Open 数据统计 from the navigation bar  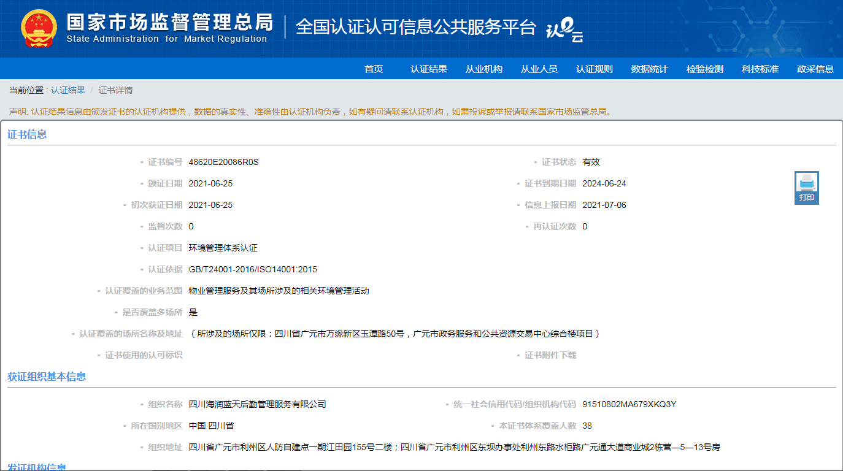[x=650, y=69]
